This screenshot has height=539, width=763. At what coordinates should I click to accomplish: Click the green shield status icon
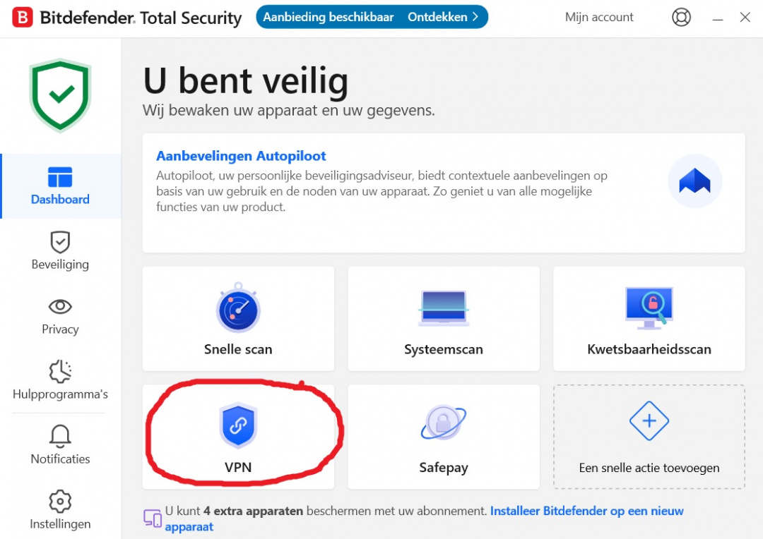click(x=60, y=96)
